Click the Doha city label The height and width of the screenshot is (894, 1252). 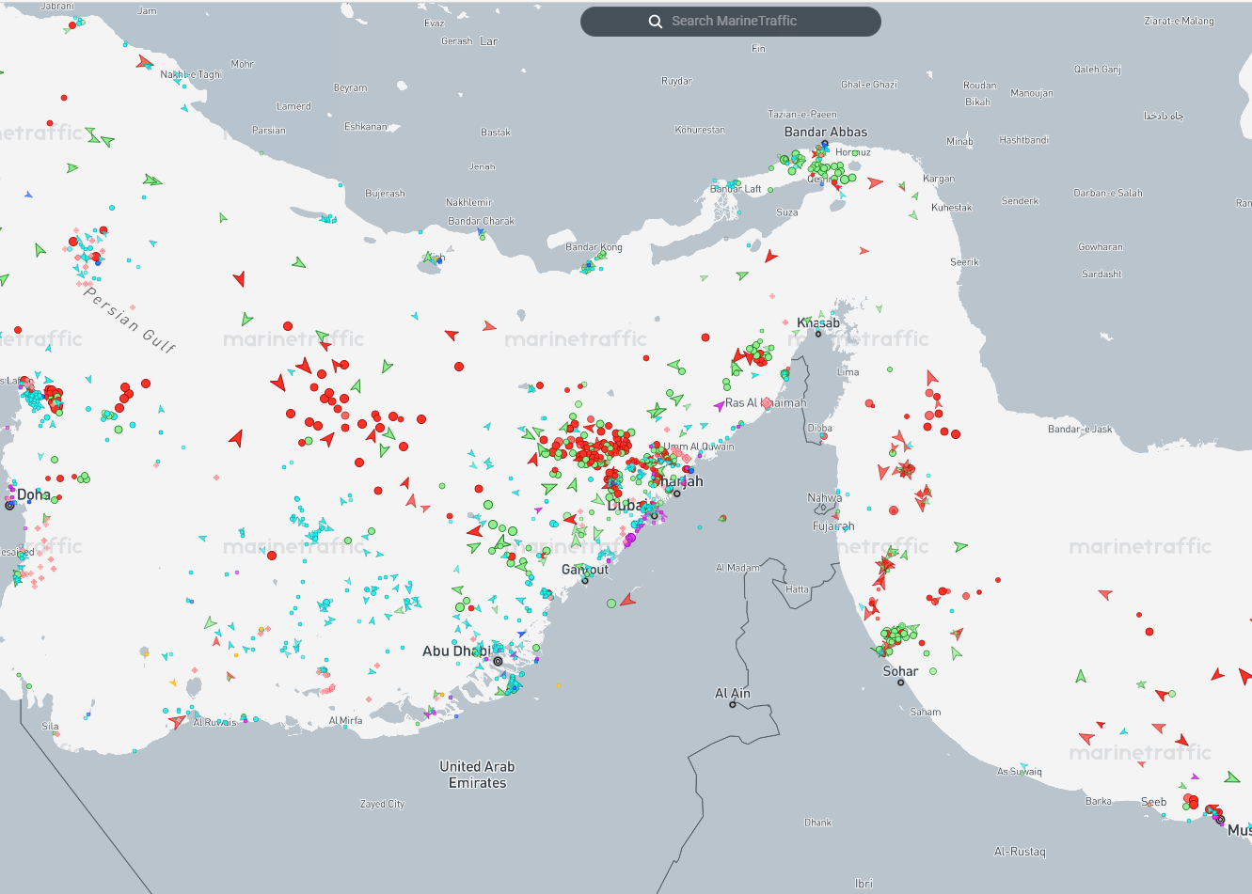click(34, 494)
